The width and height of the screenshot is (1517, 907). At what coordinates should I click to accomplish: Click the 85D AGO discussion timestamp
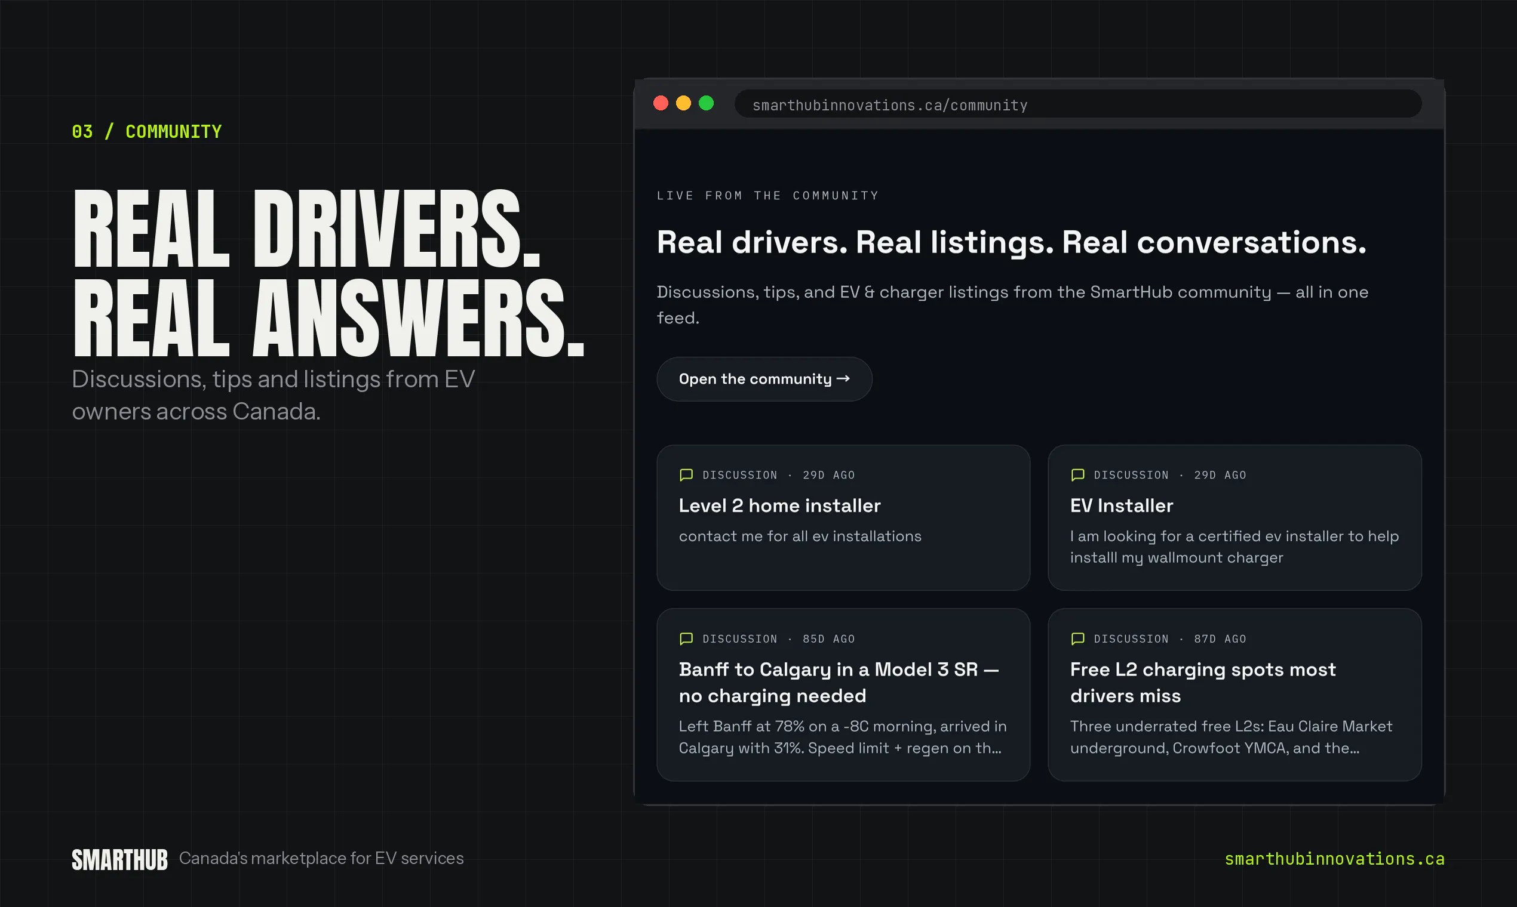pyautogui.click(x=828, y=638)
